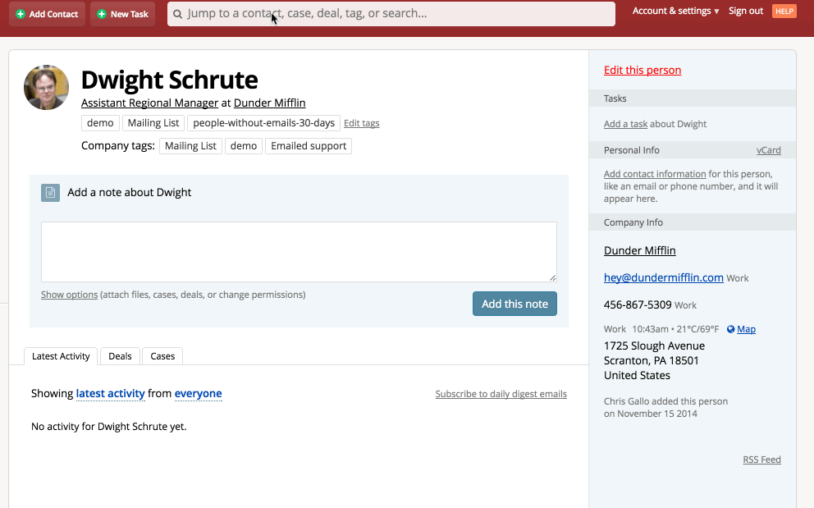Click the Tasks section header

(692, 98)
